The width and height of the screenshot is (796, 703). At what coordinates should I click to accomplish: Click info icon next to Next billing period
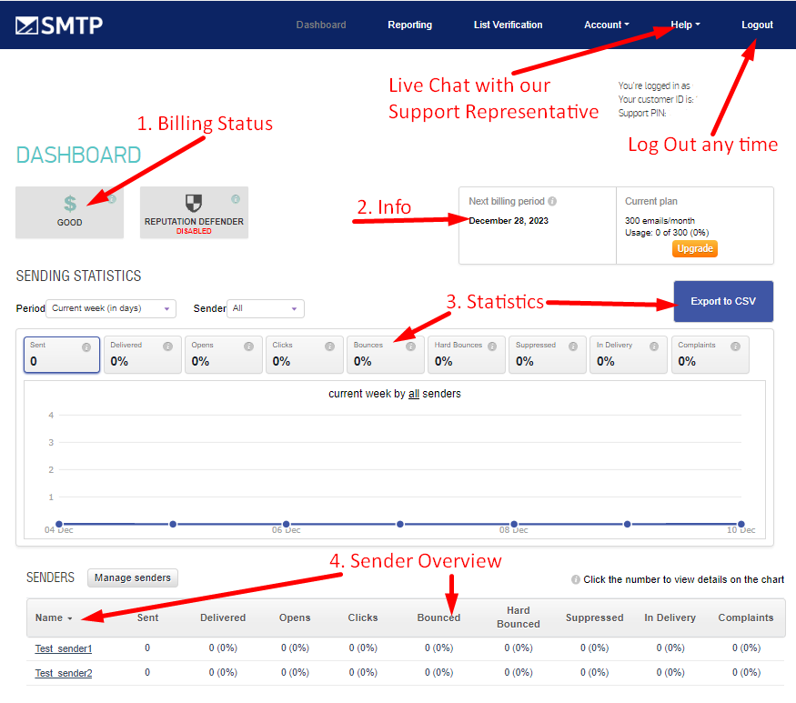click(552, 201)
